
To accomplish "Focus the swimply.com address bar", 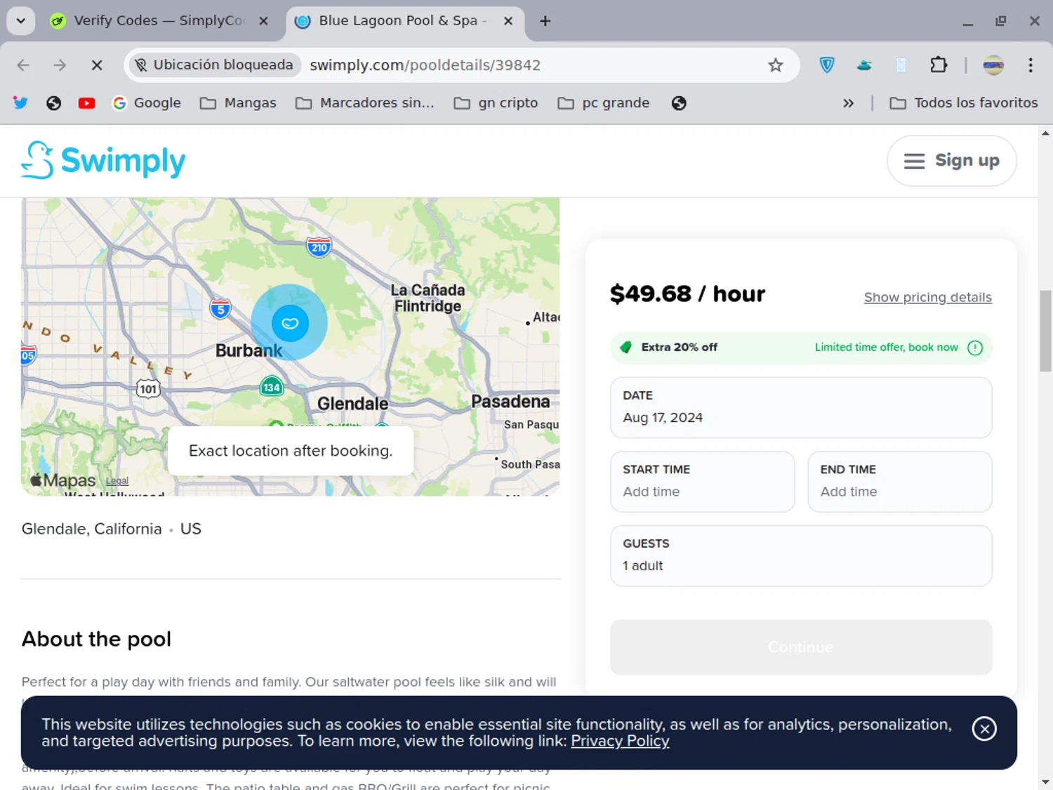I will click(425, 65).
